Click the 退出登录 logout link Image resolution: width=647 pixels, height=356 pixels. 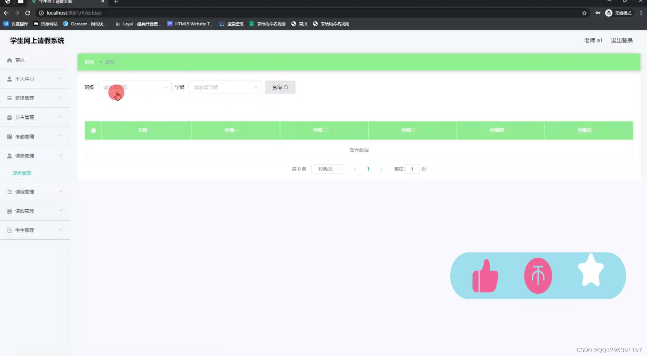click(x=622, y=41)
